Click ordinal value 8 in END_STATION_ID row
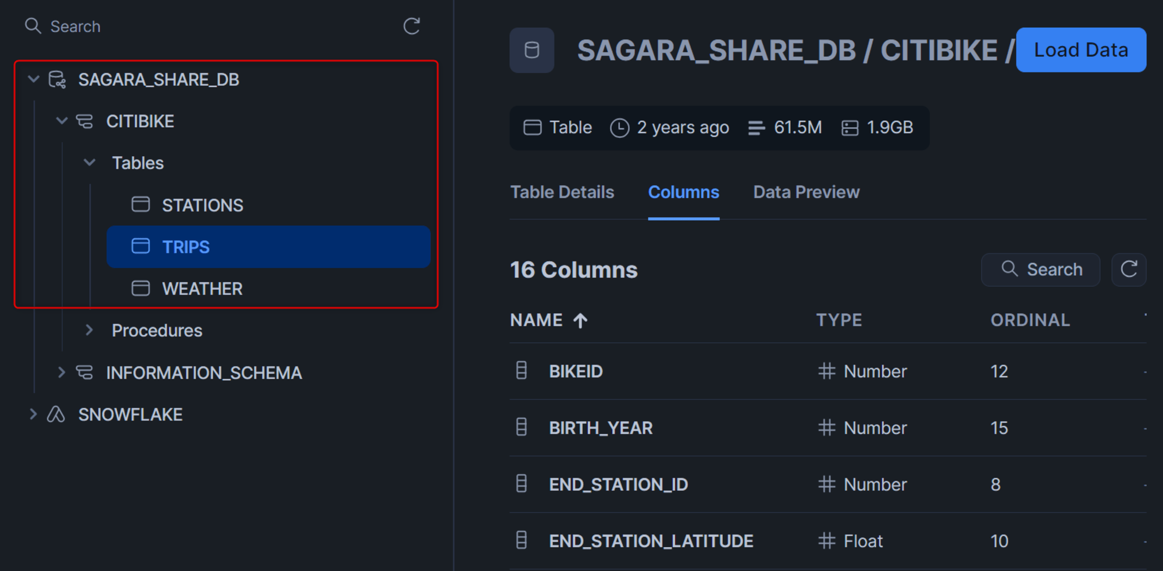Screen dimensions: 1163x571 pyautogui.click(x=996, y=484)
